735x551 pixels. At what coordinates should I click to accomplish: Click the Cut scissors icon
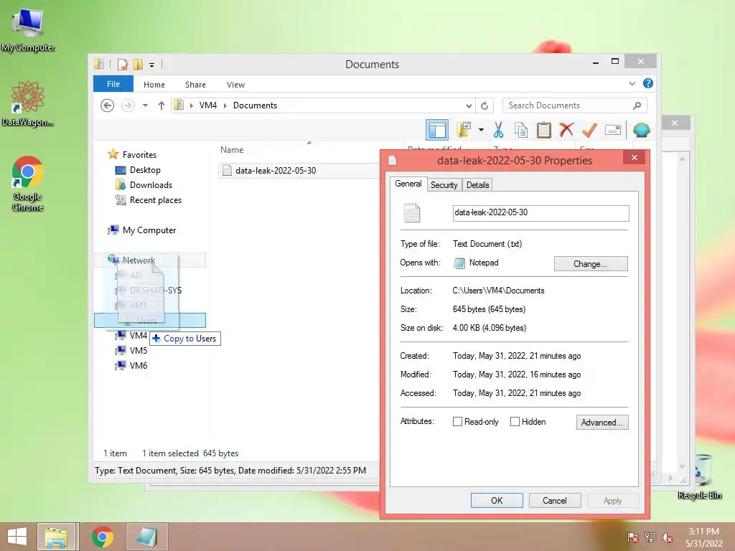pos(498,130)
